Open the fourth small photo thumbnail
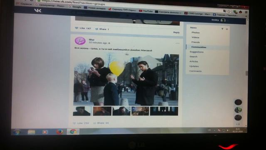The image size is (266, 150). pyautogui.click(x=140, y=111)
